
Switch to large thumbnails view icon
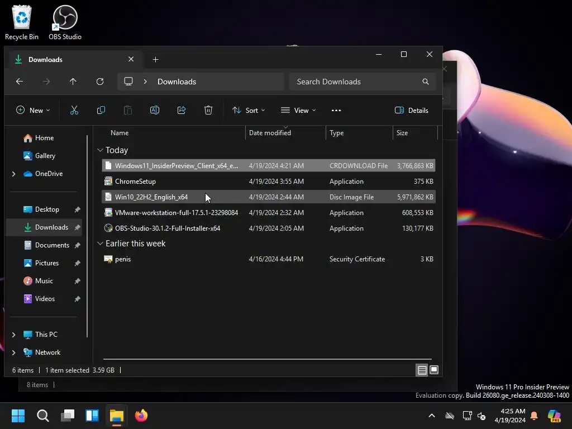[x=433, y=370]
